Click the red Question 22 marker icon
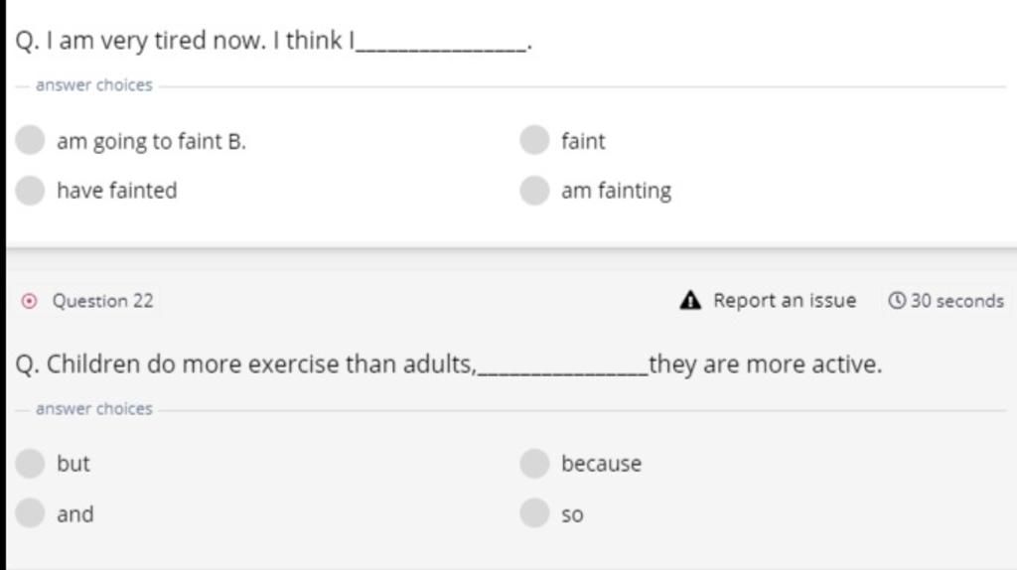 click(30, 300)
